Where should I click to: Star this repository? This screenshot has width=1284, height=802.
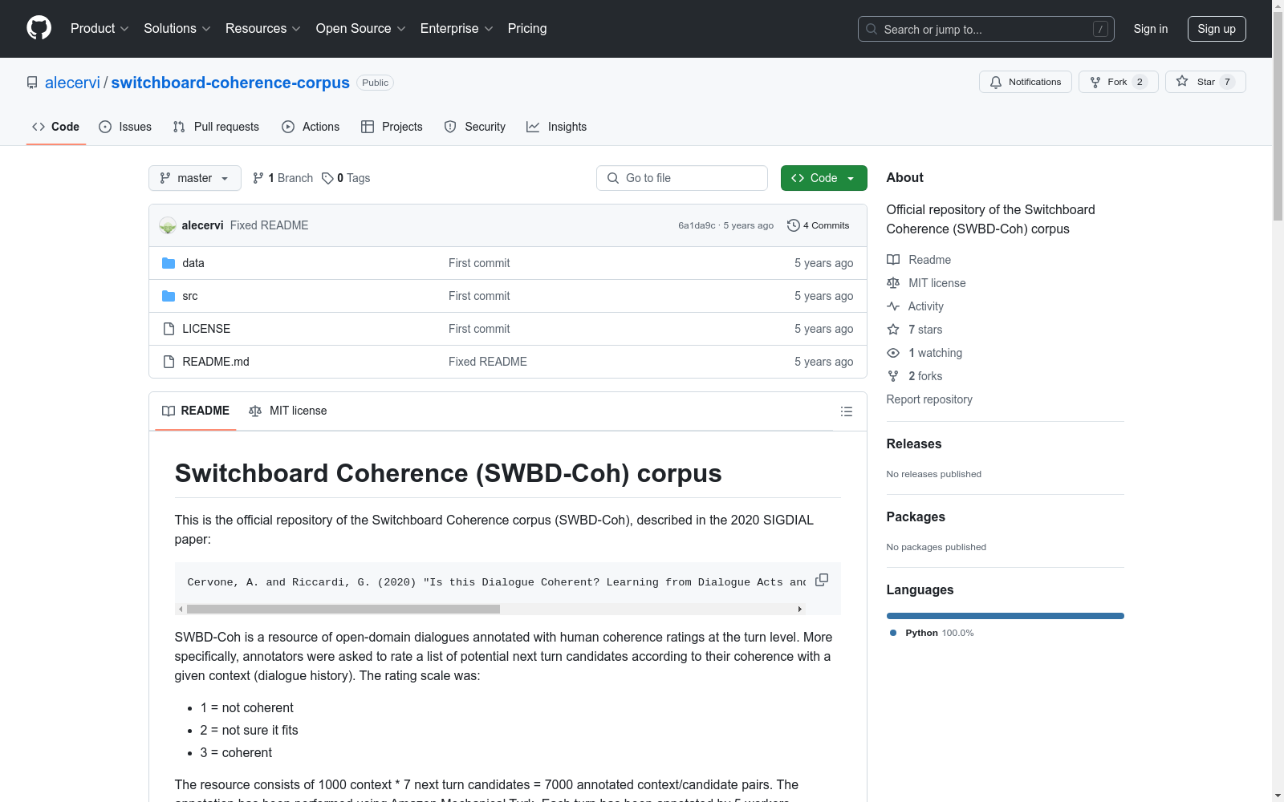pyautogui.click(x=1205, y=82)
